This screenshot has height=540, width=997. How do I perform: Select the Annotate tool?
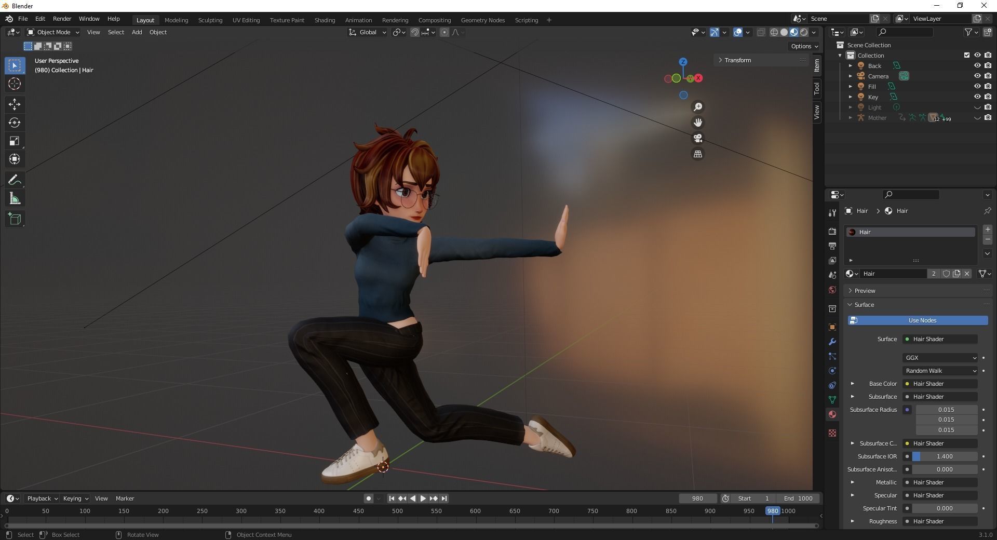(15, 180)
